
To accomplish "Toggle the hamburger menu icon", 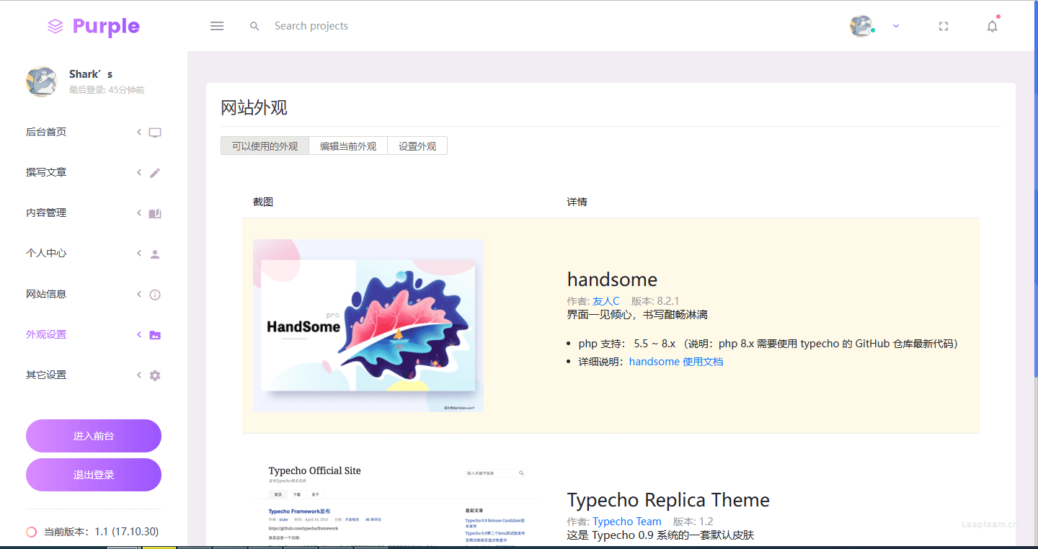I will pyautogui.click(x=217, y=26).
